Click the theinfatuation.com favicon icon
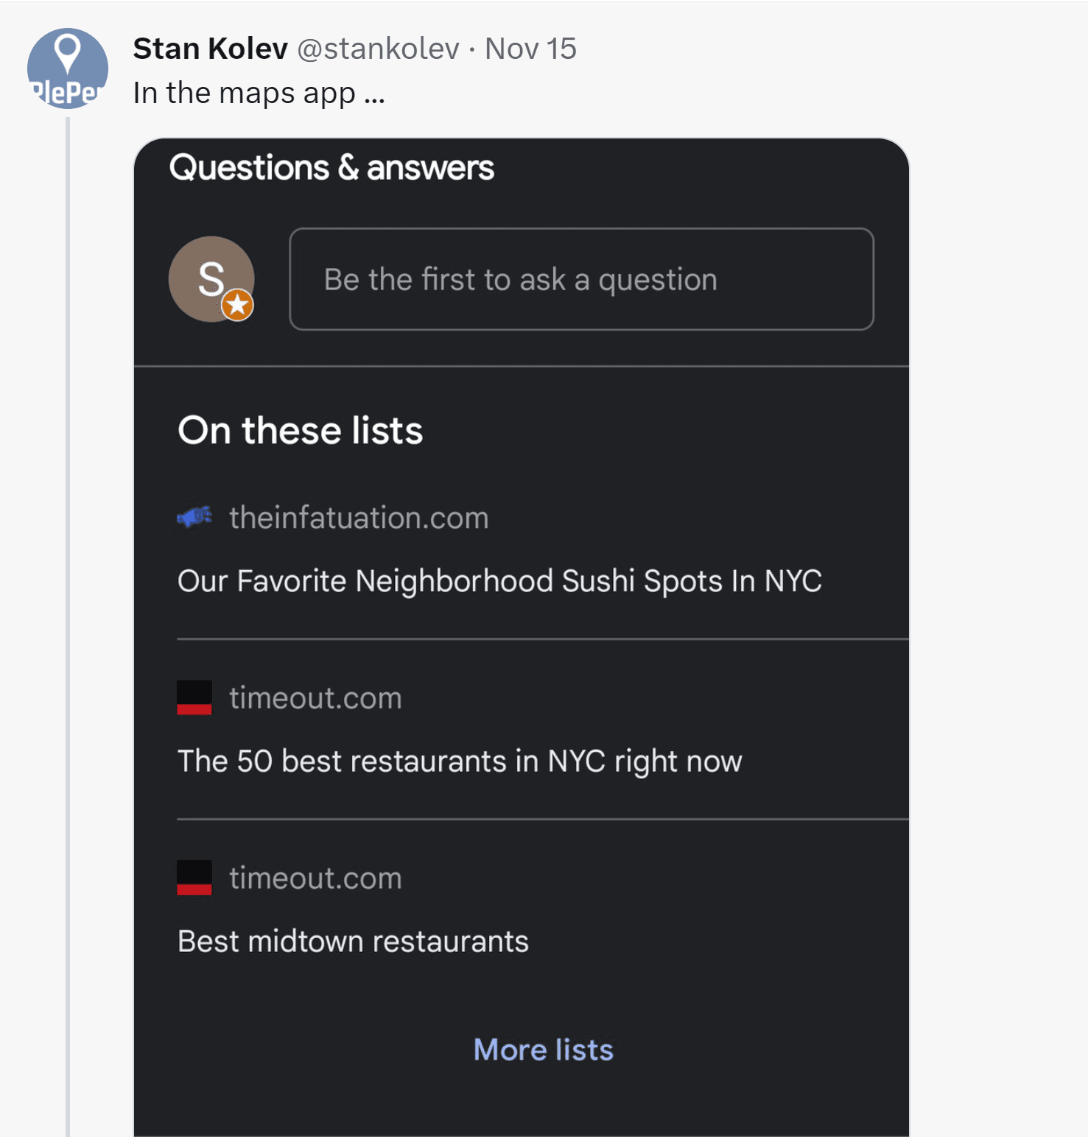The width and height of the screenshot is (1088, 1137). 194,517
